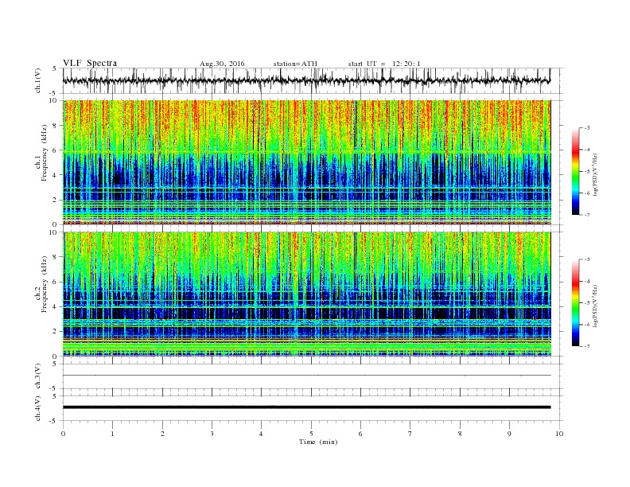Click the ch.1 waveform trace panel

(313, 80)
